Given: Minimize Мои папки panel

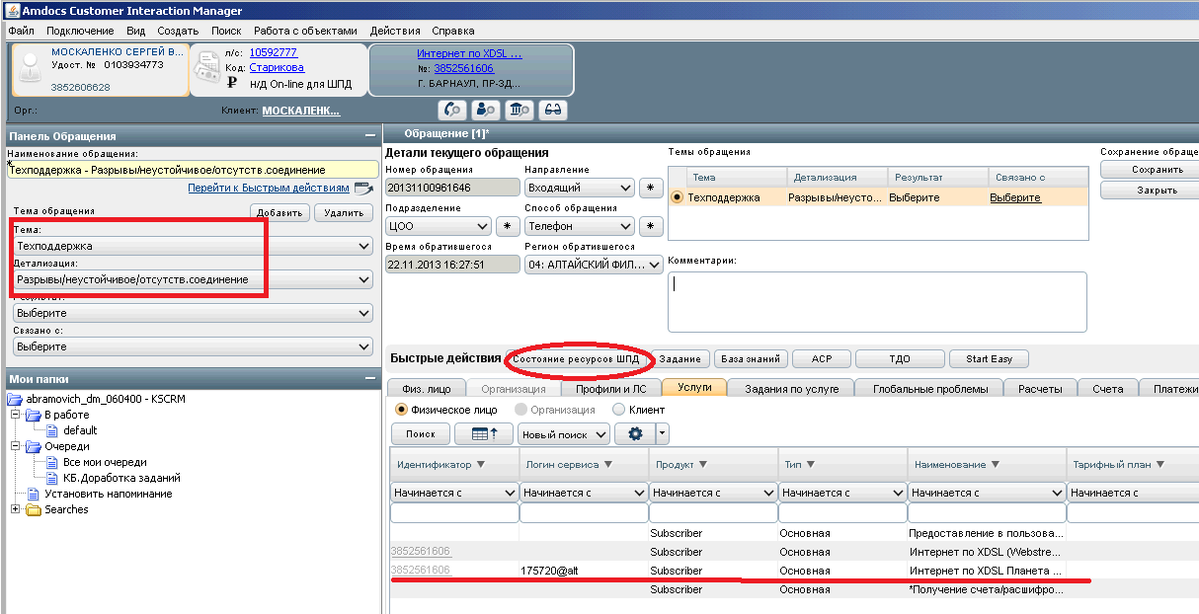Looking at the screenshot, I should click(x=369, y=378).
